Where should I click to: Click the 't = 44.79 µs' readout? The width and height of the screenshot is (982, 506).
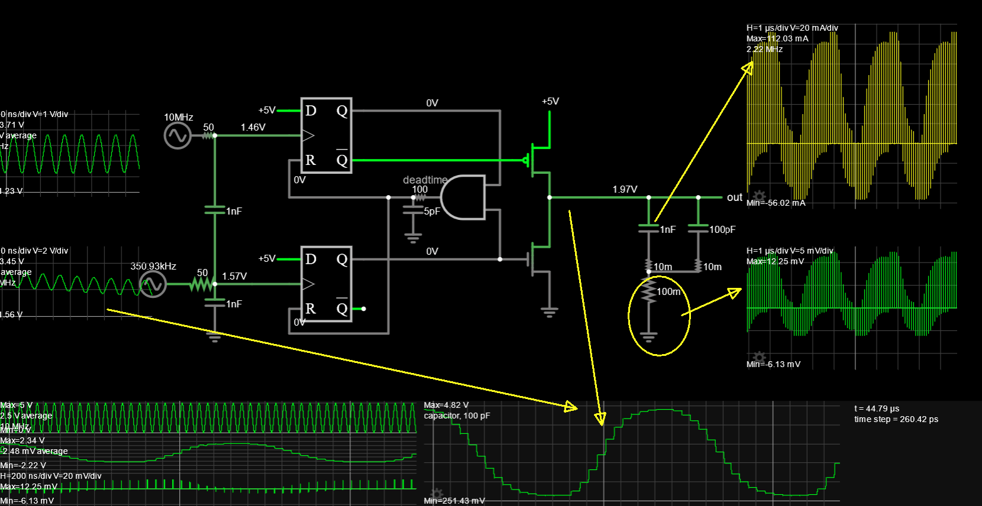(877, 408)
